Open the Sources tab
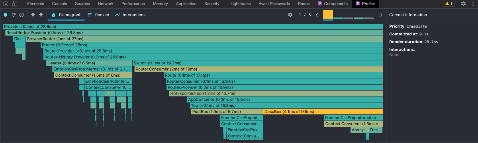478x143 pixels. point(82,4)
